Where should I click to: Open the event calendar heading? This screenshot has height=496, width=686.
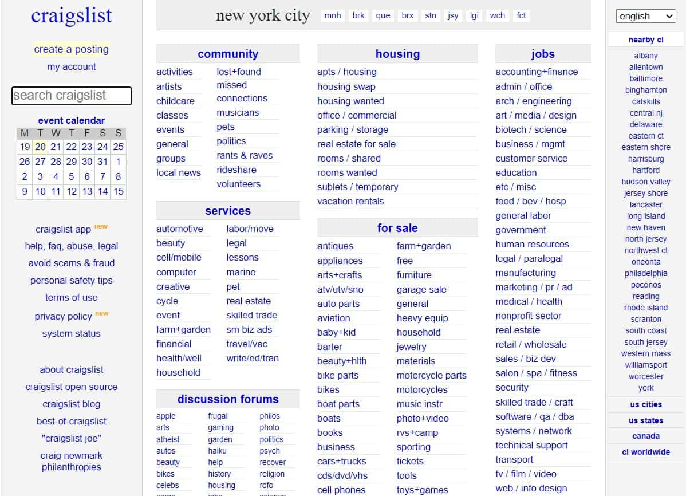point(72,120)
